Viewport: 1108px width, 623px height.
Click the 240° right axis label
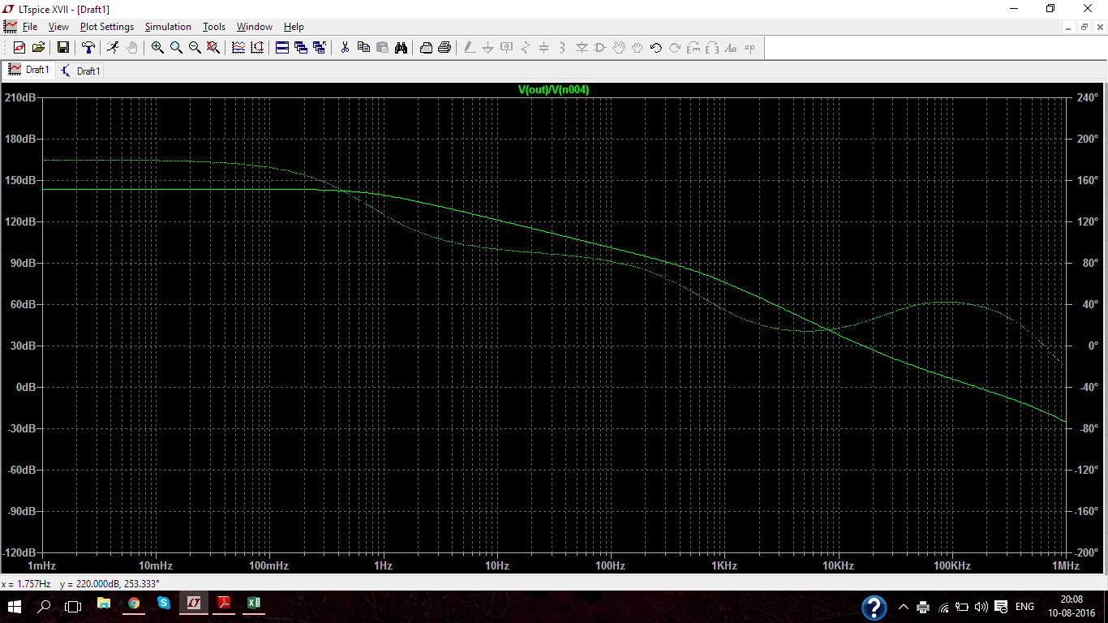coord(1086,97)
